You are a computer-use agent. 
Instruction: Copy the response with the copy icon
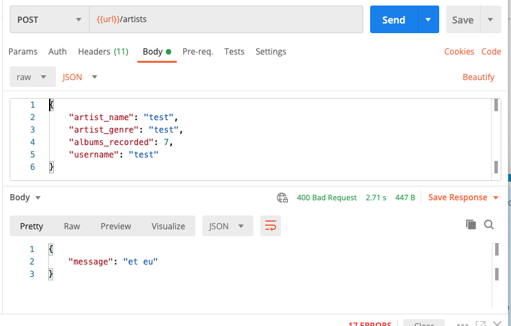click(471, 224)
